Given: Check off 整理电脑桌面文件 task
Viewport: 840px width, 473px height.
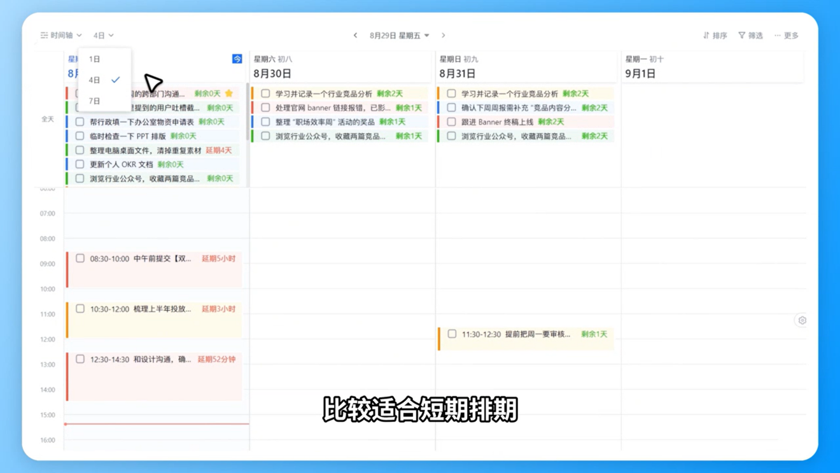Looking at the screenshot, I should pyautogui.click(x=80, y=150).
